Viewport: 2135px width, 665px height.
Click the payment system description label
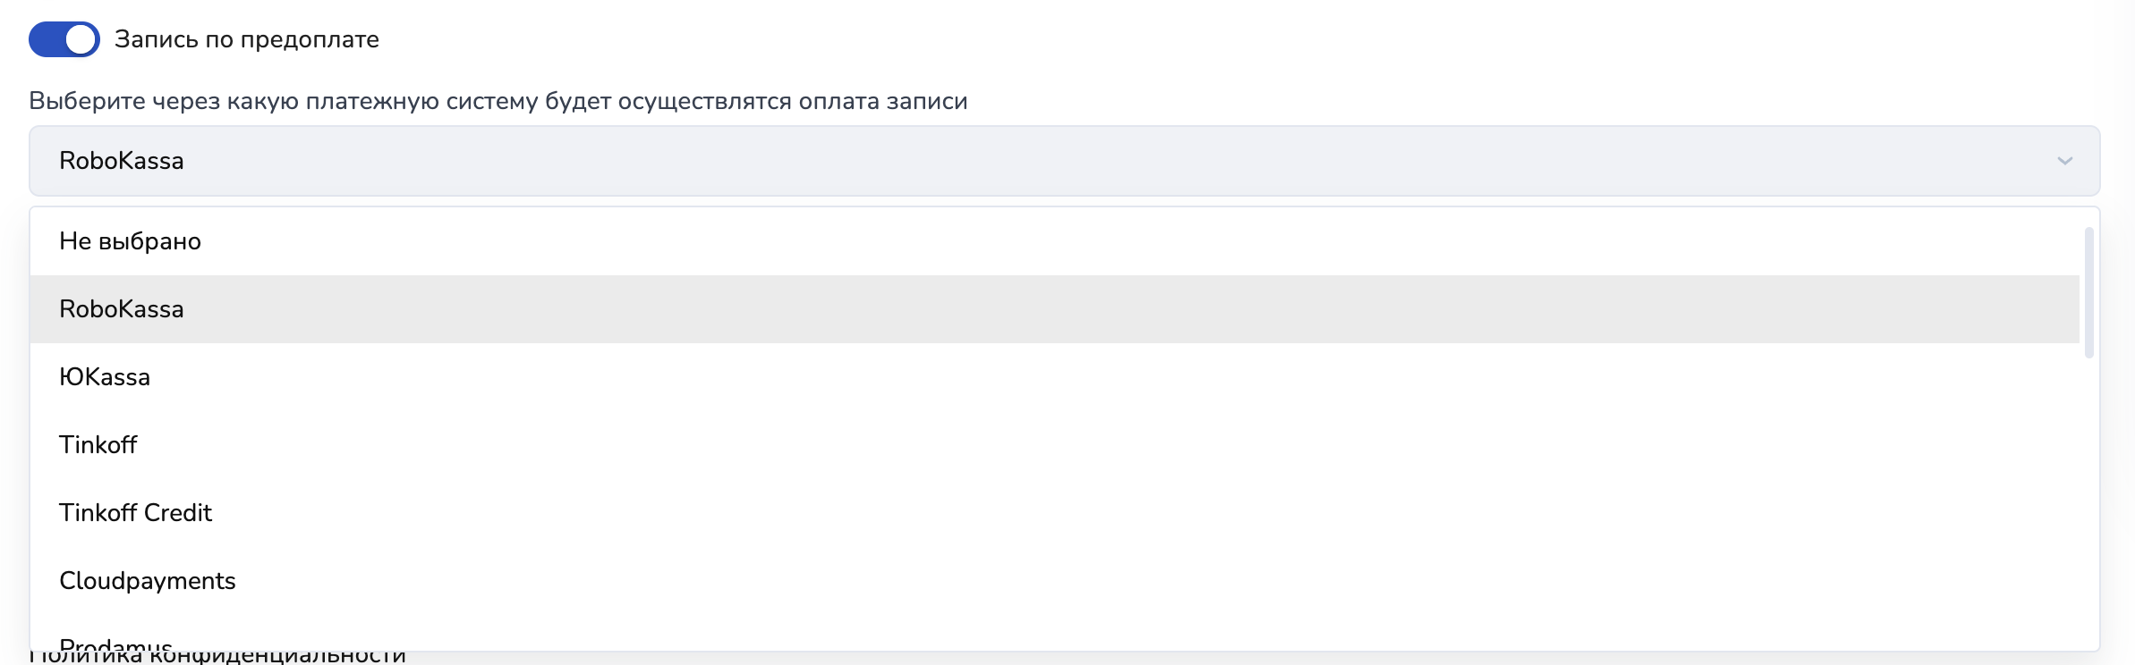(x=498, y=101)
